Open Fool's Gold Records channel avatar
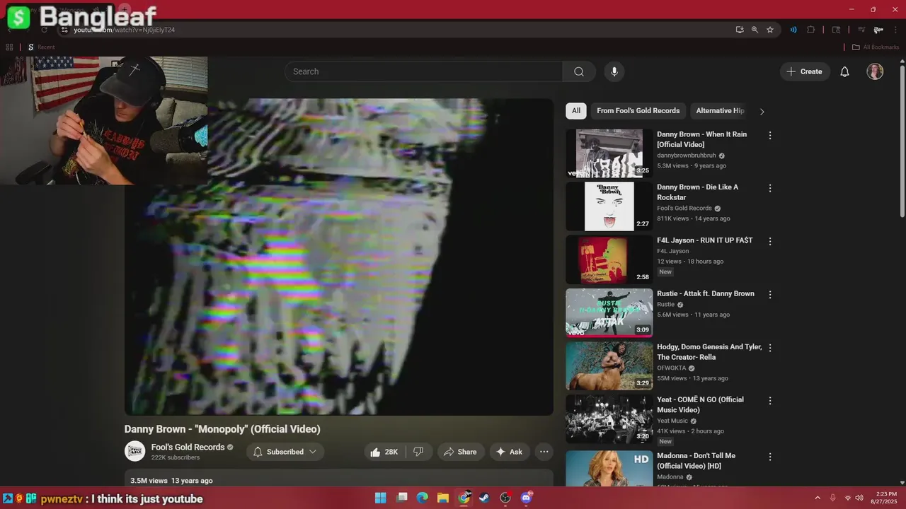The image size is (906, 509). click(x=134, y=451)
